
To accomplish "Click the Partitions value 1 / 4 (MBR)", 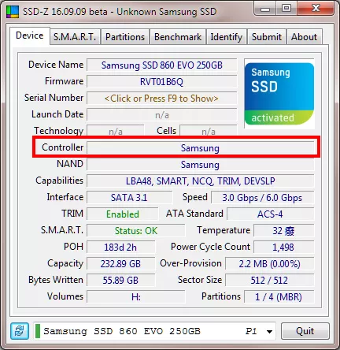I will pyautogui.click(x=279, y=297).
